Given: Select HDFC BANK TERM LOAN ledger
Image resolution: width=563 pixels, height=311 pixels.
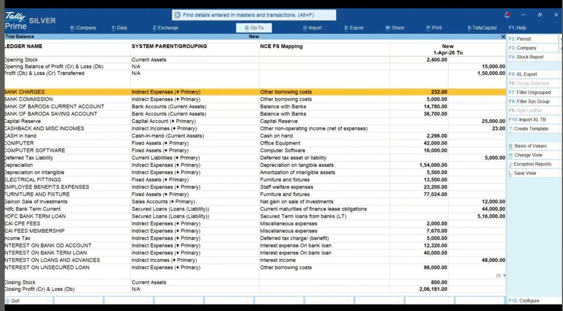Looking at the screenshot, I should pyautogui.click(x=35, y=216).
